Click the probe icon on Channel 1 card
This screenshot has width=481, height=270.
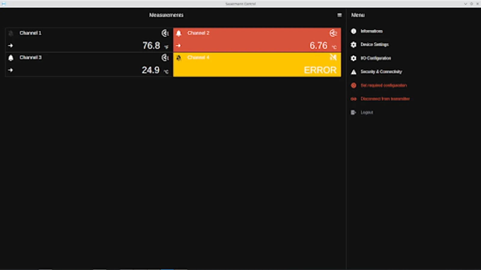point(165,33)
